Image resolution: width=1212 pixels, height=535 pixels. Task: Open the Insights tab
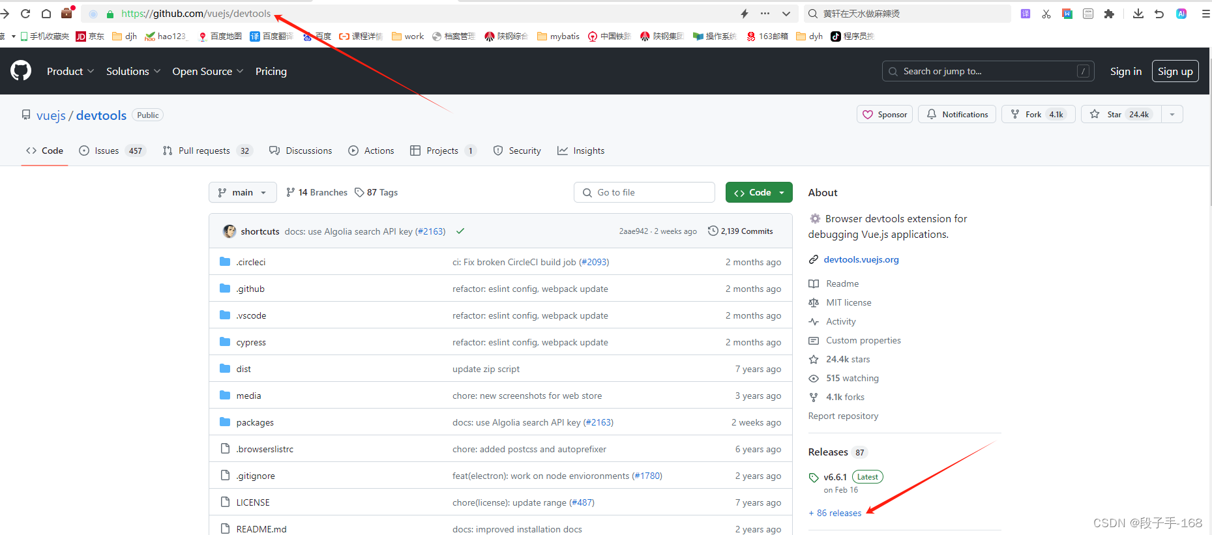(x=581, y=151)
